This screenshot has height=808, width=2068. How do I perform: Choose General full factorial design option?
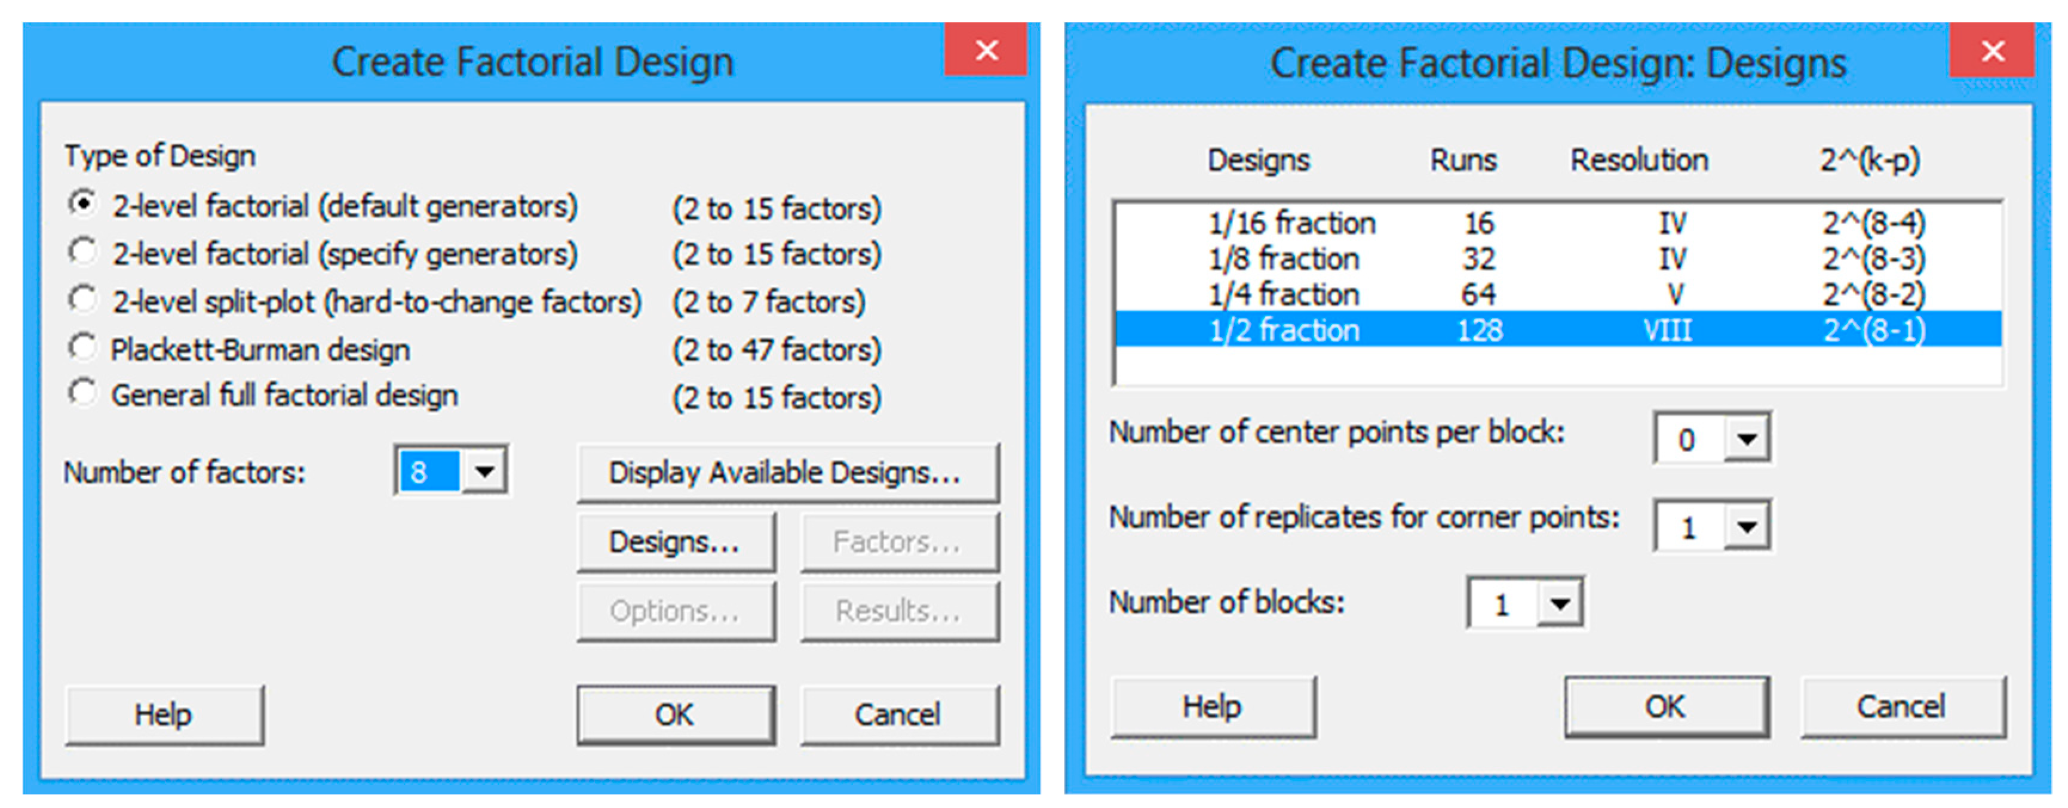point(82,394)
